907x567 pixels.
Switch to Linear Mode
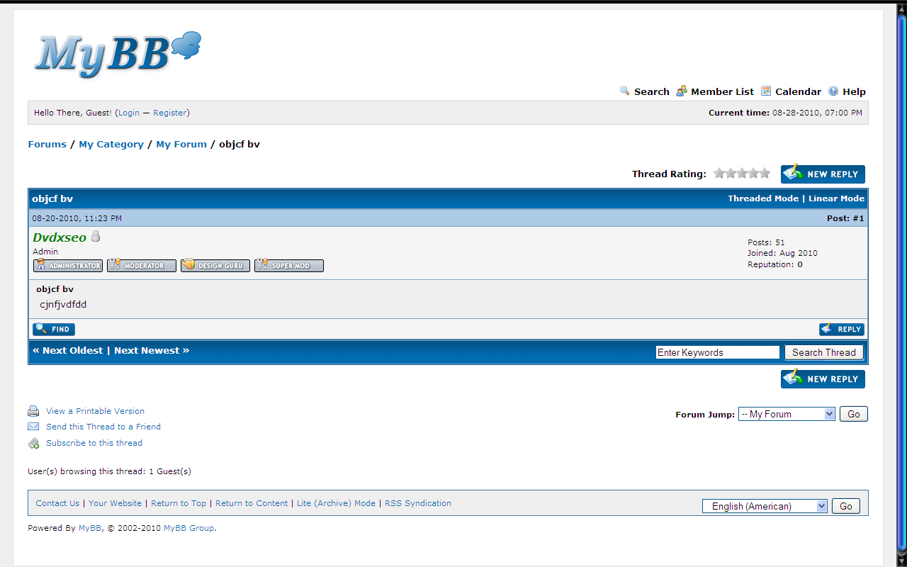836,198
